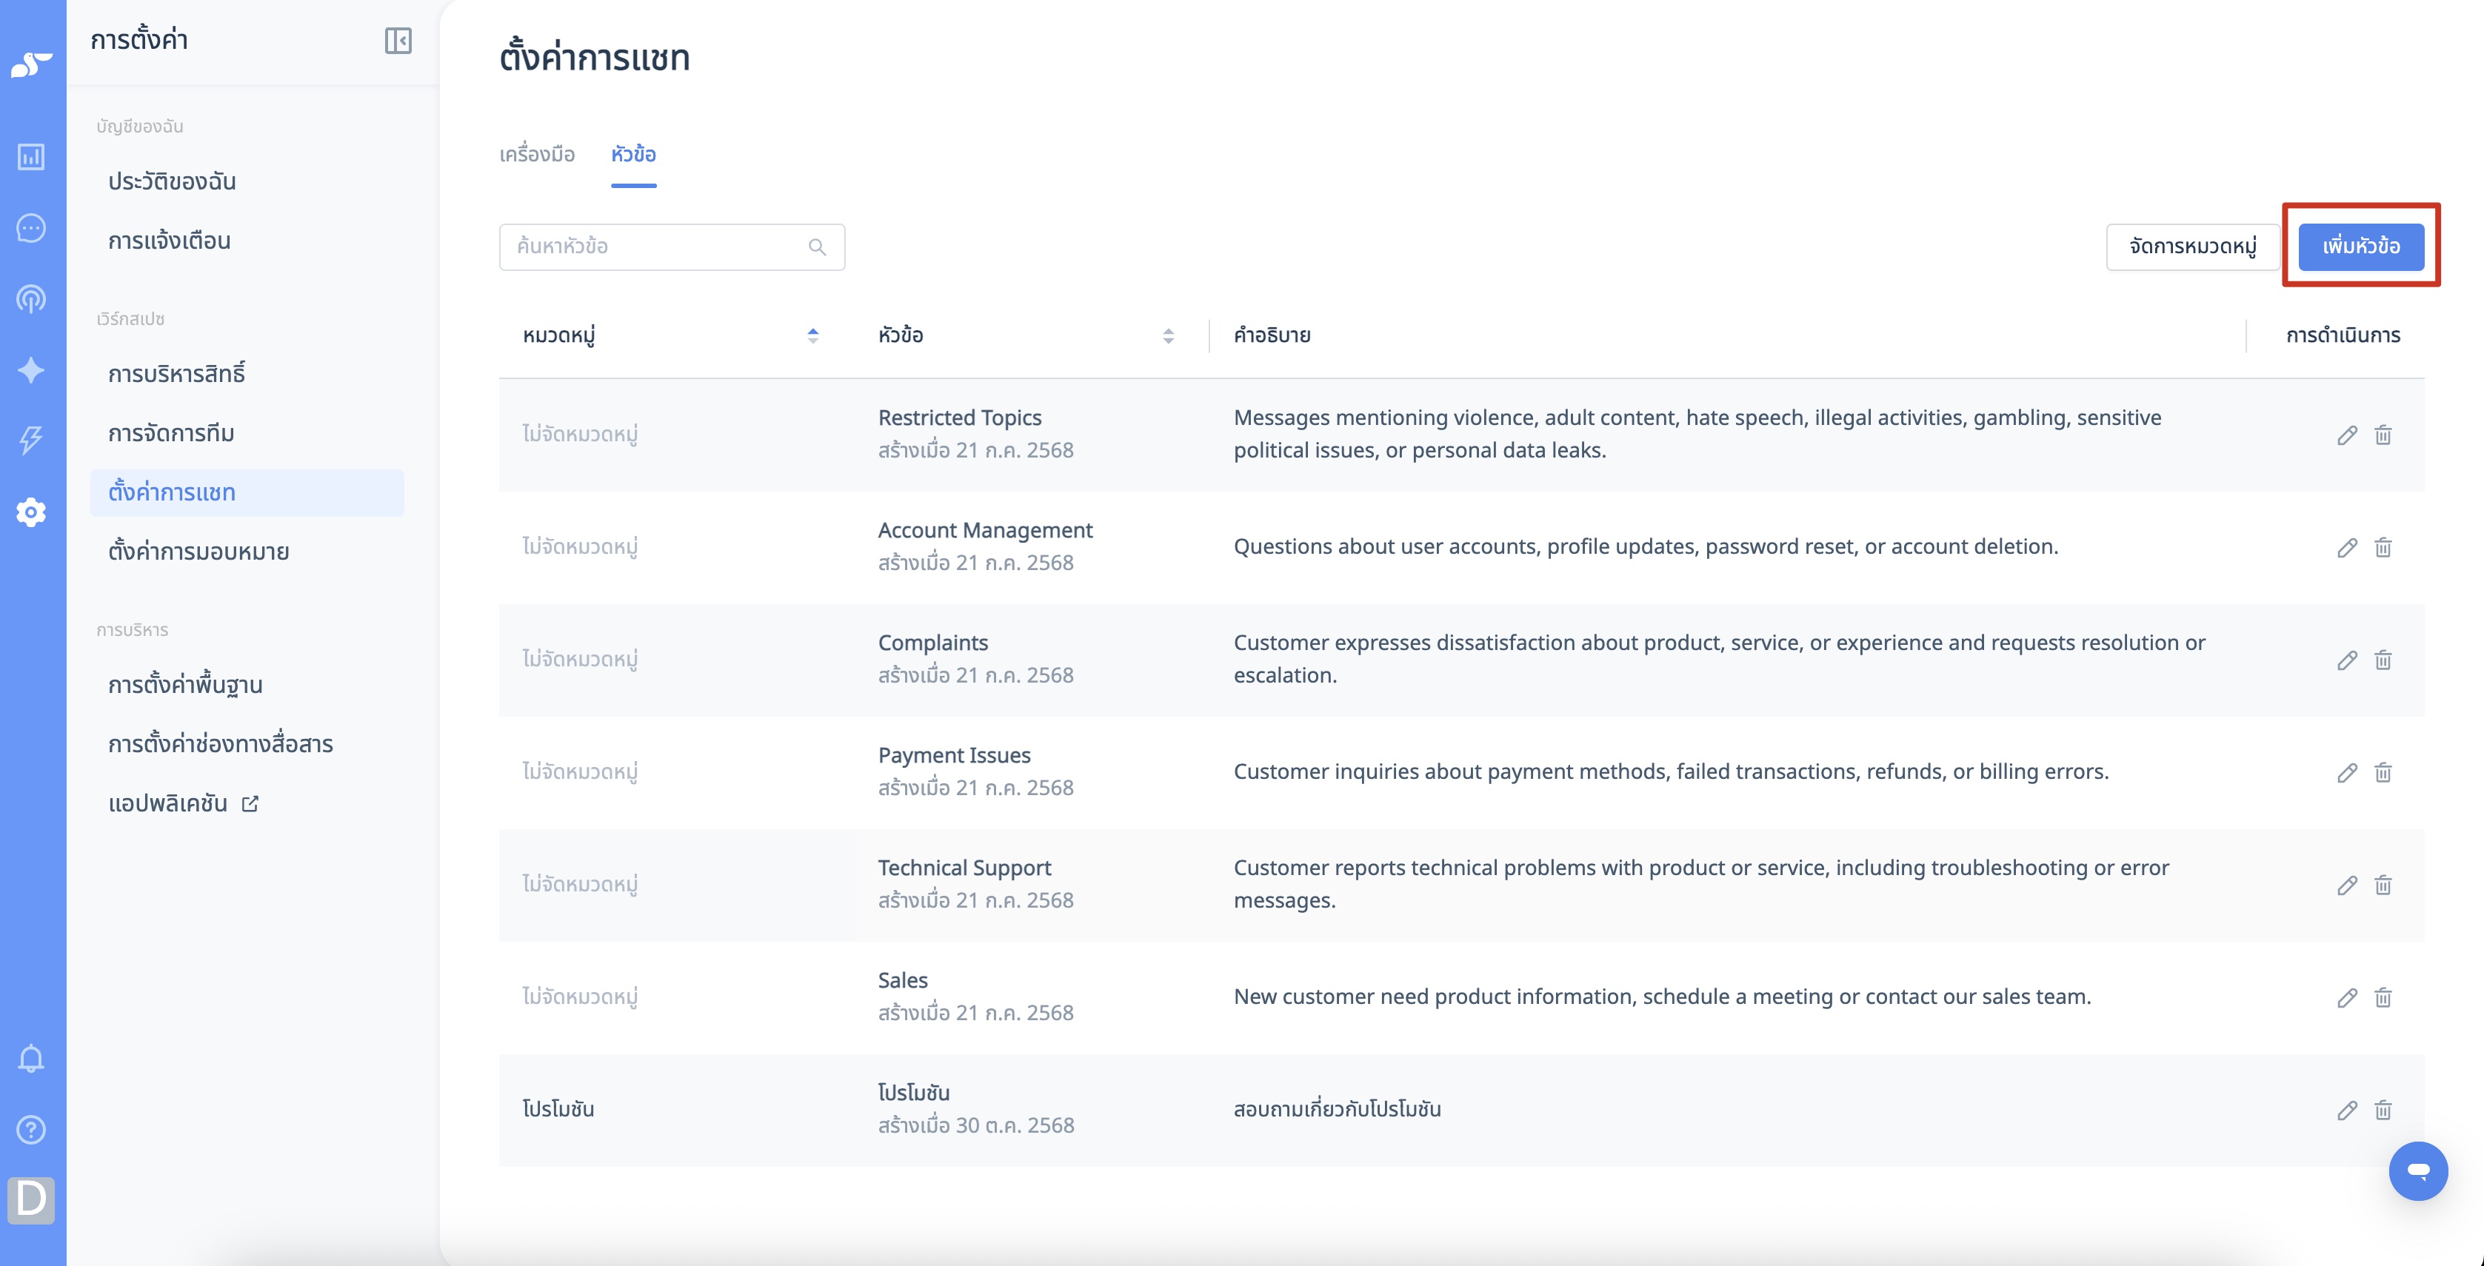The height and width of the screenshot is (1266, 2484).
Task: Edit the Sales topic
Action: 2347,998
